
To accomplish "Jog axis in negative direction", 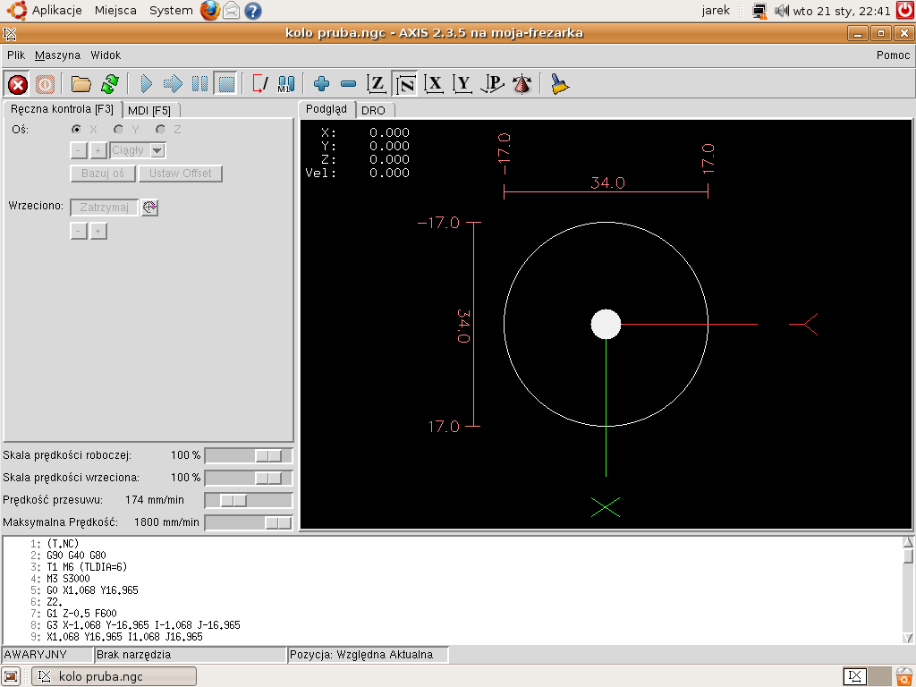I will [x=79, y=150].
